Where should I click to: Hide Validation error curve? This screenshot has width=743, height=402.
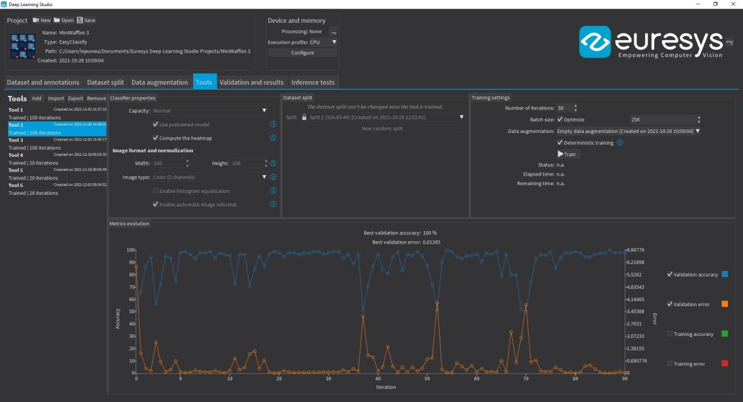point(670,304)
